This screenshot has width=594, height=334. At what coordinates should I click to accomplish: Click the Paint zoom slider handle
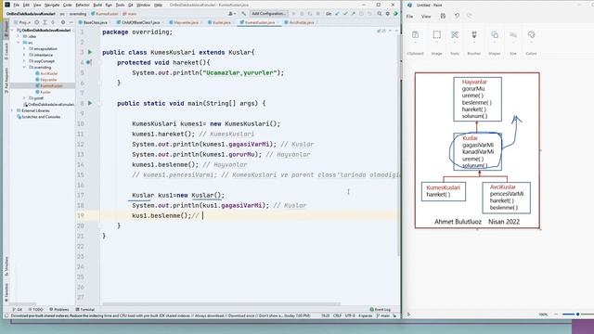point(577,315)
